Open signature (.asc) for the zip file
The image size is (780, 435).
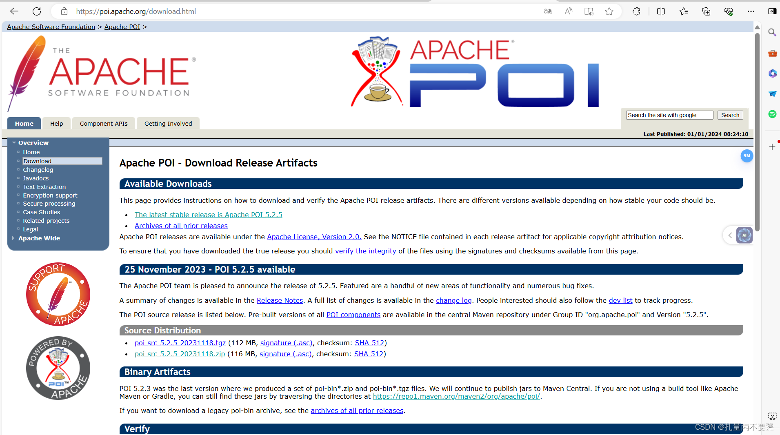coord(286,354)
